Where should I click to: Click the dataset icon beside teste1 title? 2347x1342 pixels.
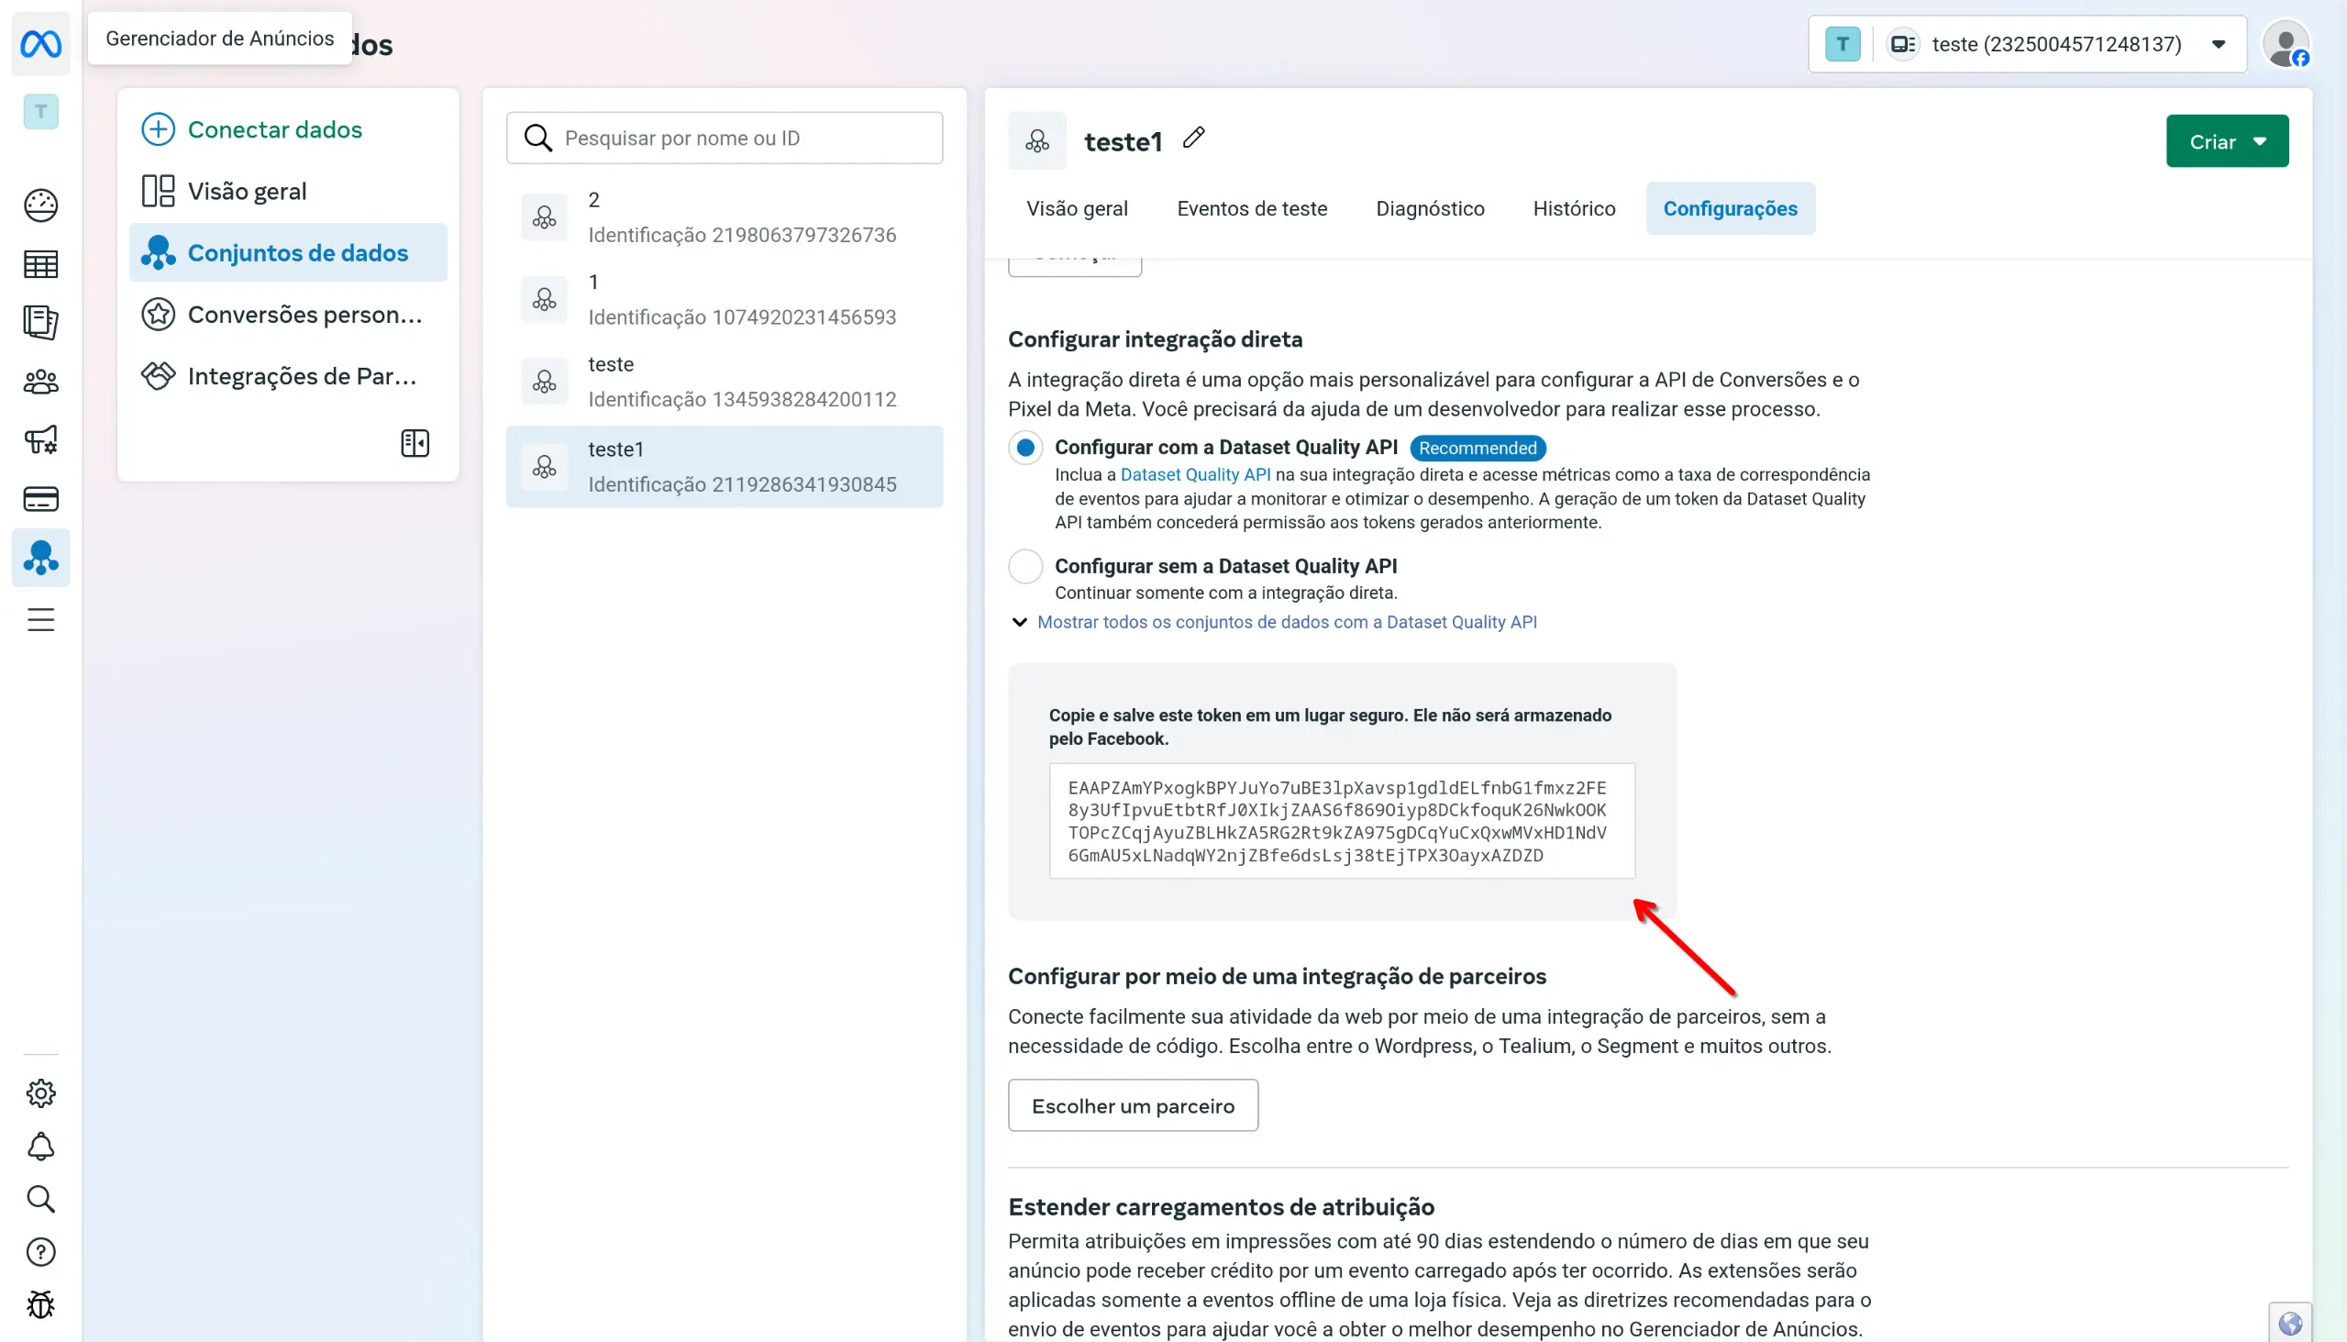1036,141
